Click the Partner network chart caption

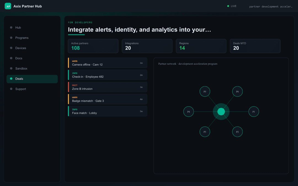point(188,64)
